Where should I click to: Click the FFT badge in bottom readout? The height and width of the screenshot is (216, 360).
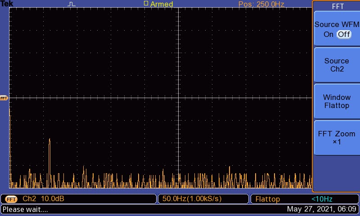click(x=11, y=199)
